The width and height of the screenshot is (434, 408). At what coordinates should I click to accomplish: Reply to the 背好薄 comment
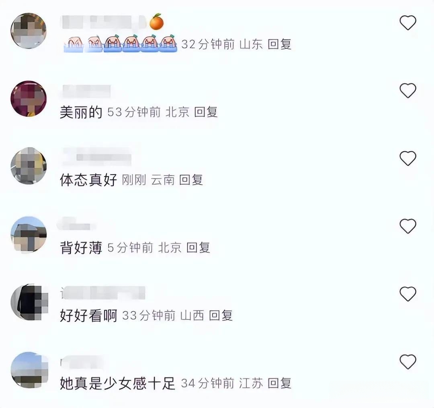pos(198,247)
